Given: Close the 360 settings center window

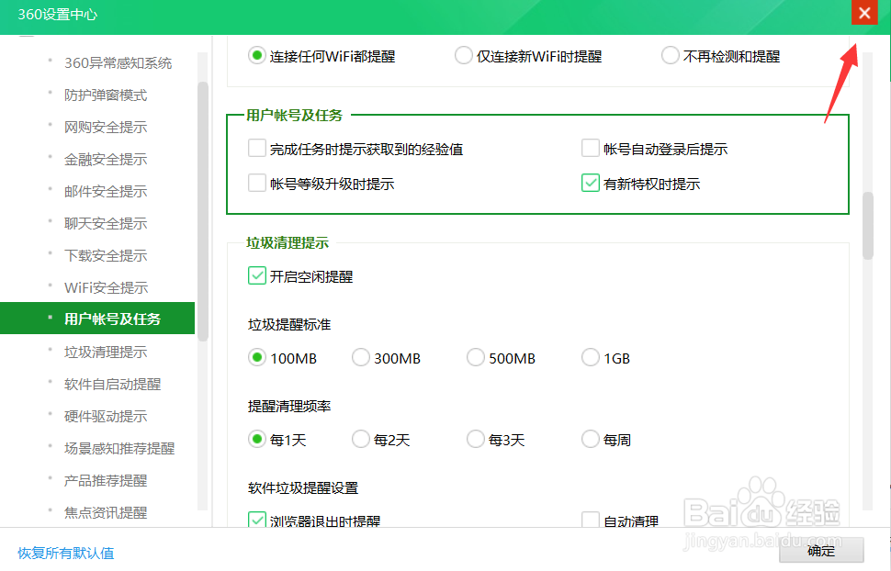Looking at the screenshot, I should coord(864,13).
